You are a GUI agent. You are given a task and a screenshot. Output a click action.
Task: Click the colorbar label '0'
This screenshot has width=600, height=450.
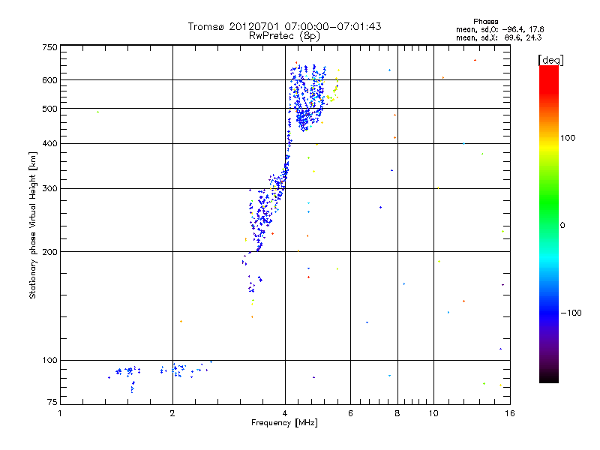(x=562, y=226)
